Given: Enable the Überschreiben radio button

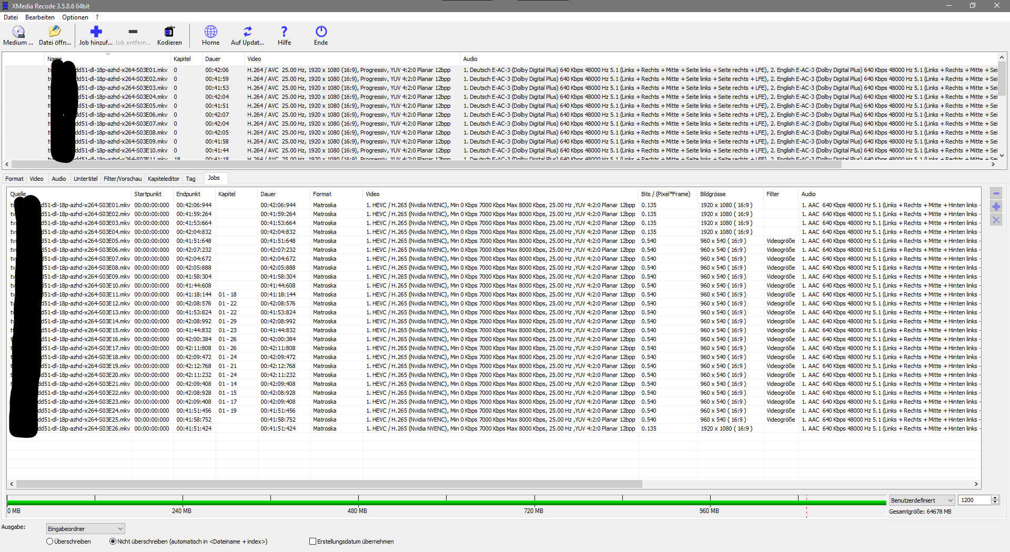Looking at the screenshot, I should pyautogui.click(x=49, y=541).
